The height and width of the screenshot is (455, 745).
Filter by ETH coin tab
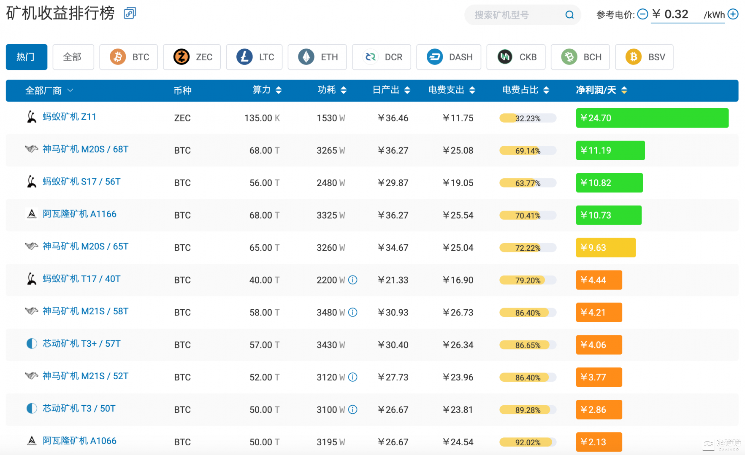317,57
